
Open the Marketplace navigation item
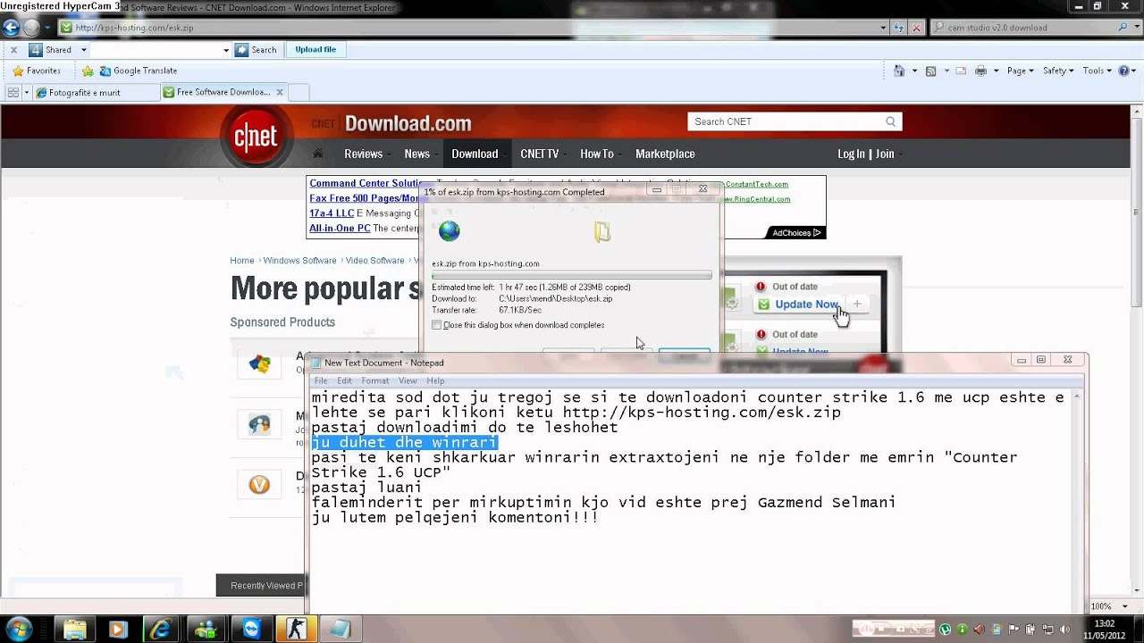(x=665, y=154)
